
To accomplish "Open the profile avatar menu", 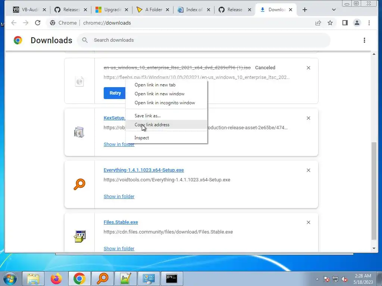I will click(357, 23).
